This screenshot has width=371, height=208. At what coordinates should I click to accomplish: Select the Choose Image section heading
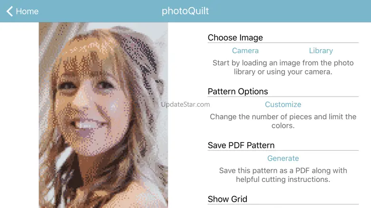coord(235,38)
